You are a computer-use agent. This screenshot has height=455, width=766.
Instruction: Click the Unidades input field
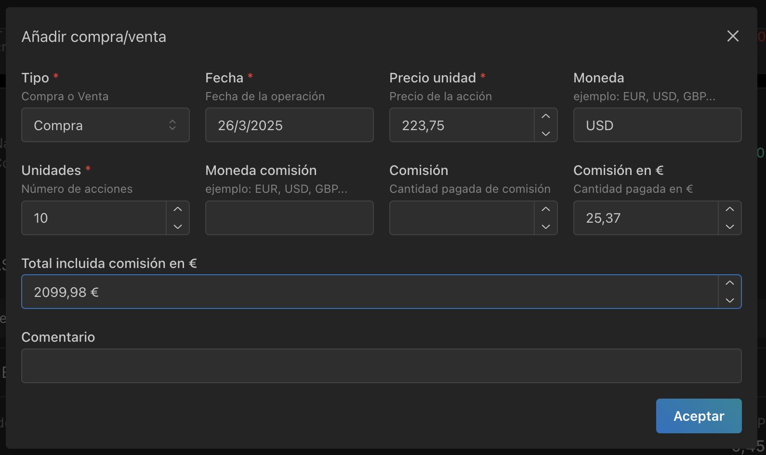(x=94, y=218)
